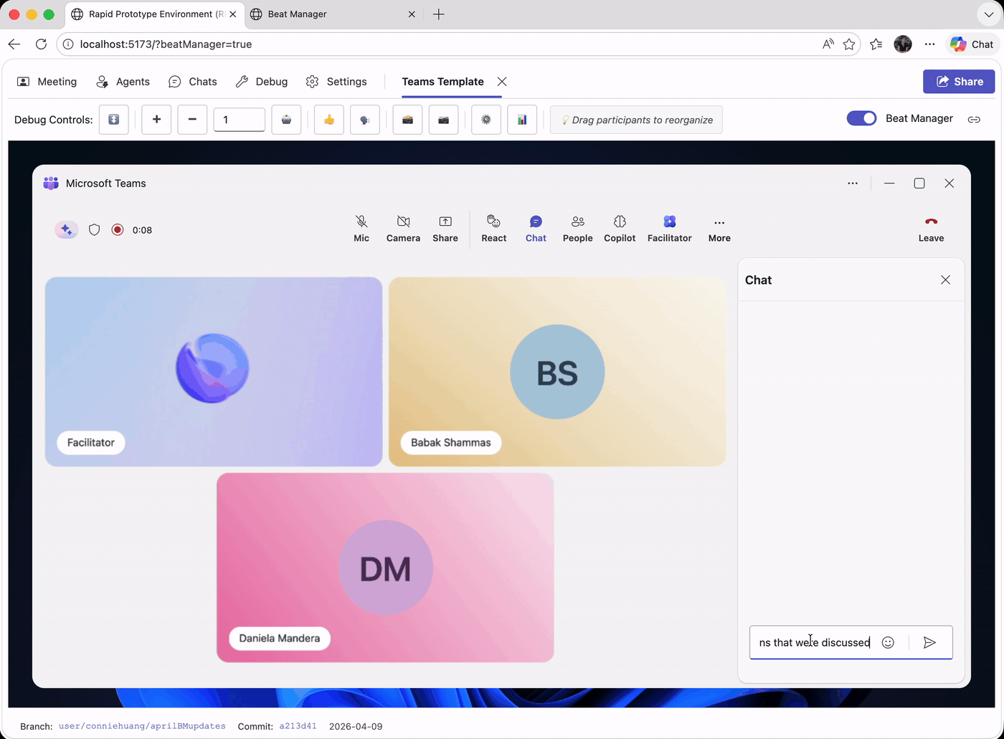Switch to the Agents tab
The height and width of the screenshot is (739, 1004).
123,82
